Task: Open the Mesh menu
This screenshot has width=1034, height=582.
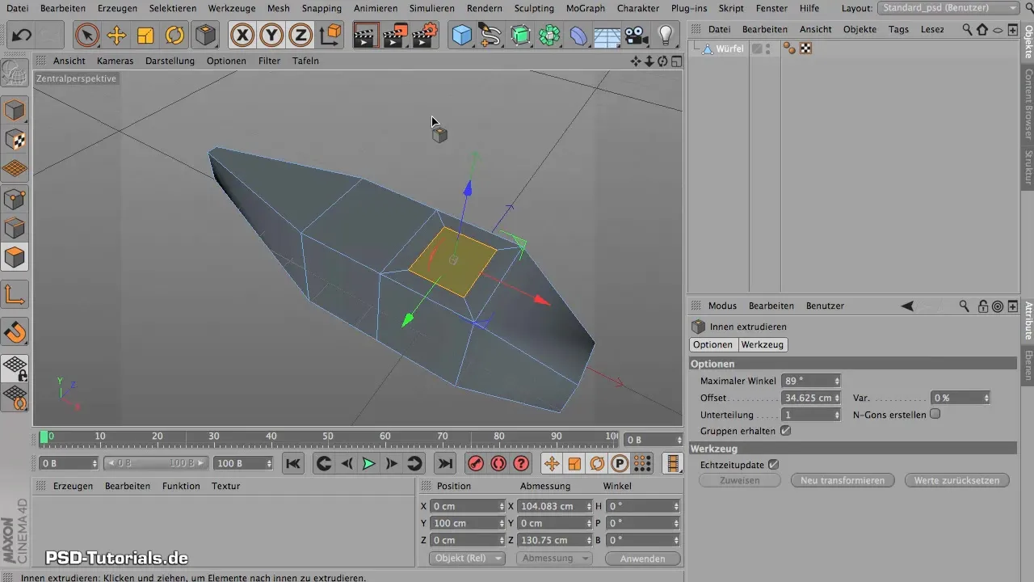Action: [x=279, y=8]
